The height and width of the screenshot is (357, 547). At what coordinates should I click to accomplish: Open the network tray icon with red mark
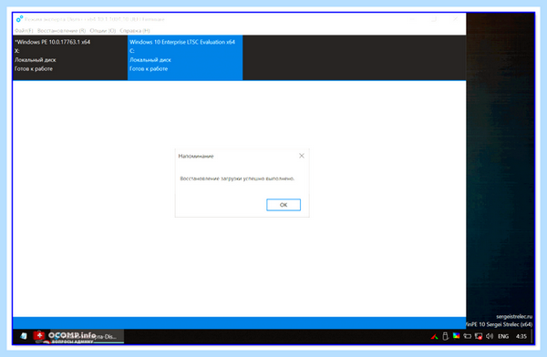pos(479,336)
